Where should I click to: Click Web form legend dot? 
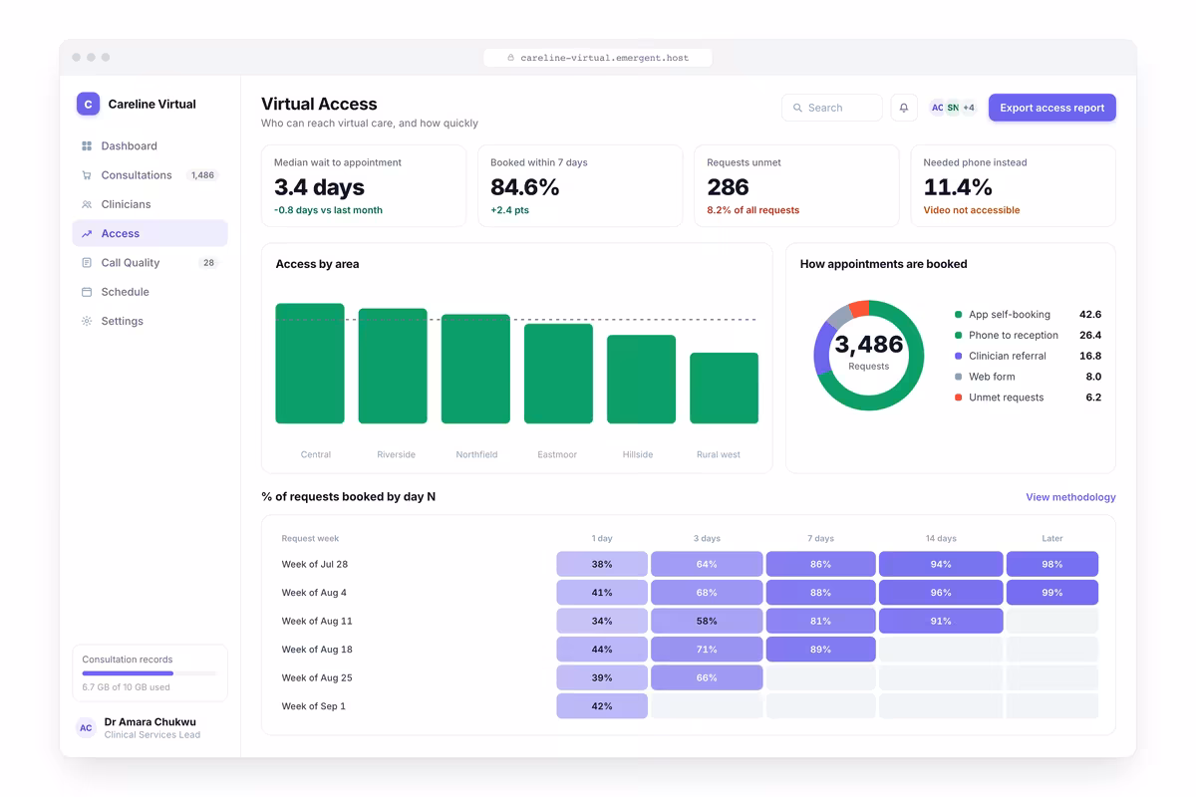click(958, 377)
